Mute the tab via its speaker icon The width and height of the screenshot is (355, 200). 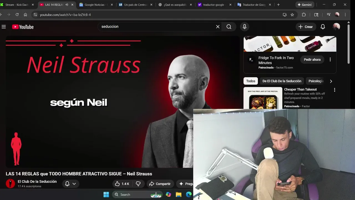(x=67, y=5)
